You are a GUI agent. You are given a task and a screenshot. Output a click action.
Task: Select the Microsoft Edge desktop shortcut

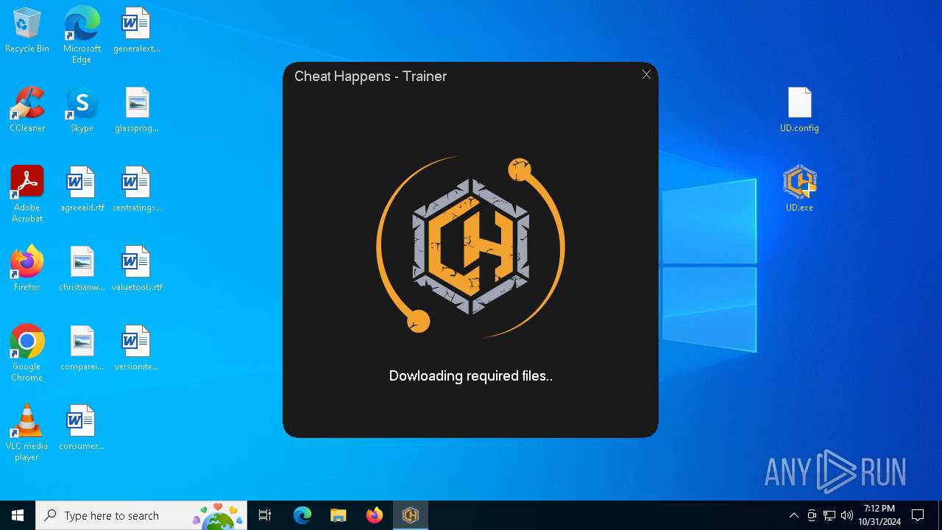pos(82,35)
